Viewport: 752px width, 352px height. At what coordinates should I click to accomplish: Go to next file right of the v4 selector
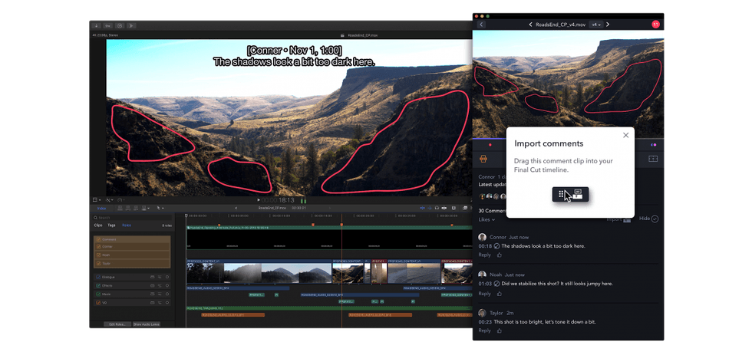(x=608, y=25)
